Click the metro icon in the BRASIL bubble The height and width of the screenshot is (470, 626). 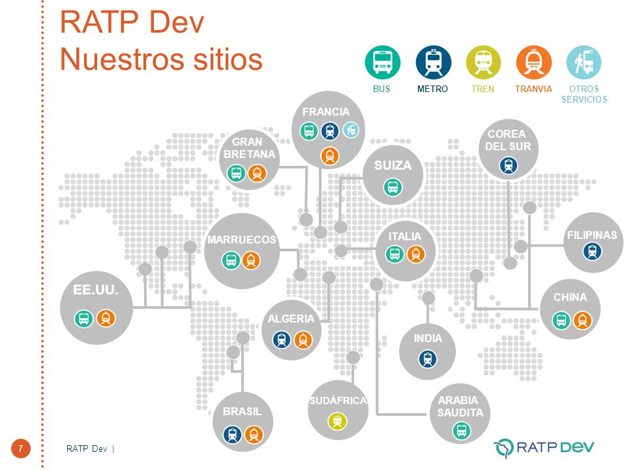[232, 435]
